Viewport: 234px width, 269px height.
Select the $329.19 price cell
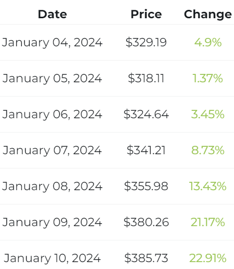pyautogui.click(x=146, y=42)
